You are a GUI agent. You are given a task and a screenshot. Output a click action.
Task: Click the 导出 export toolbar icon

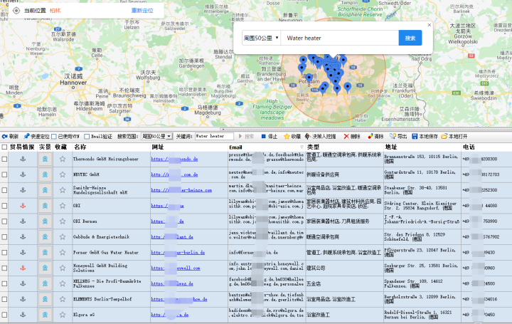tap(393, 136)
